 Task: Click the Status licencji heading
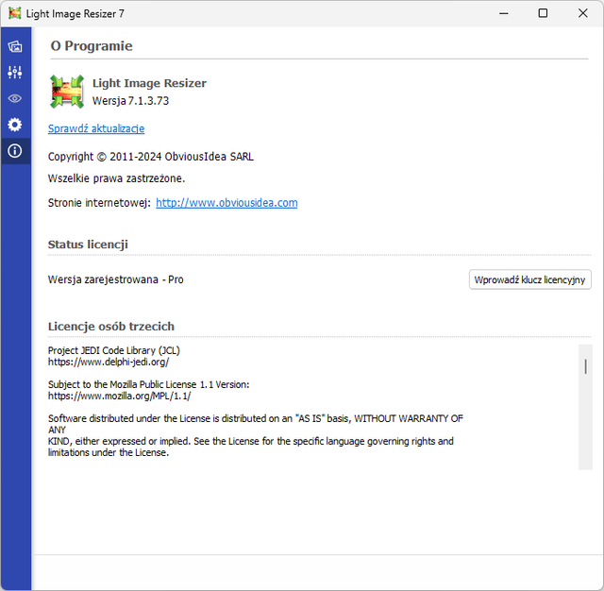pyautogui.click(x=88, y=245)
